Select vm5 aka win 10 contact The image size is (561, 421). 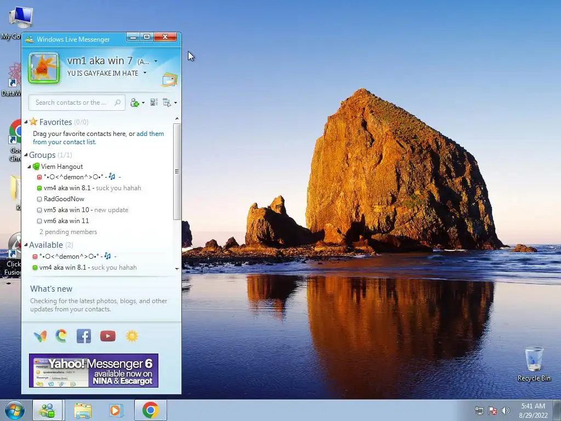[83, 210]
